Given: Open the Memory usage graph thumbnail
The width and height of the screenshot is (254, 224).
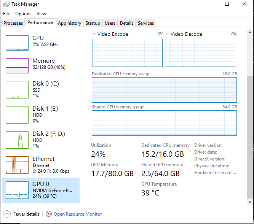Looking at the screenshot, I should point(17,66).
